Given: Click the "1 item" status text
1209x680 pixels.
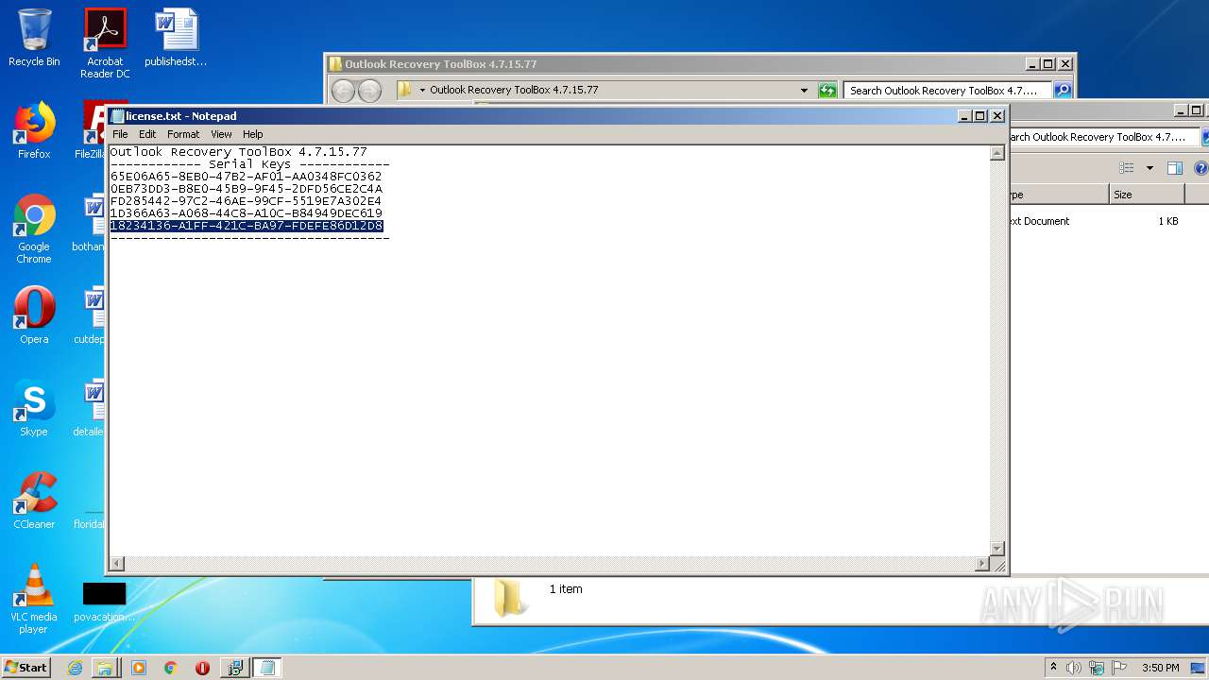Looking at the screenshot, I should (566, 588).
